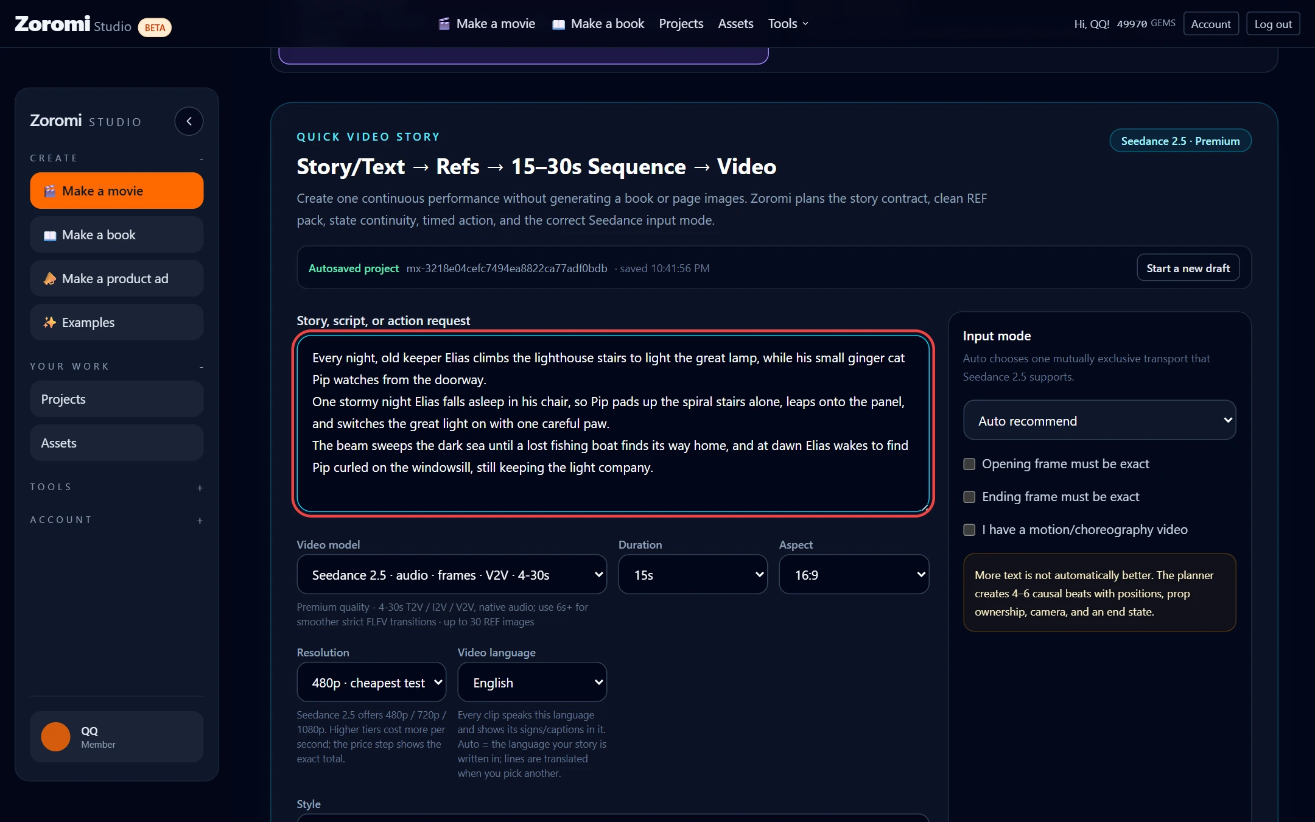Expand the ACCOUNT sidebar section
Screen dimensions: 1315x822
[200, 521]
